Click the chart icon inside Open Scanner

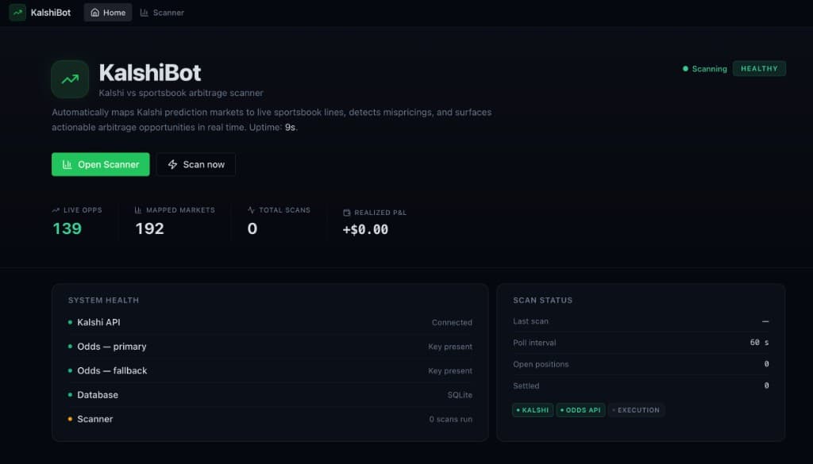tap(67, 164)
